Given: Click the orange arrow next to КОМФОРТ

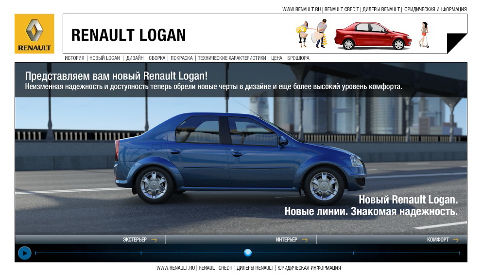Looking at the screenshot, I should tap(456, 240).
